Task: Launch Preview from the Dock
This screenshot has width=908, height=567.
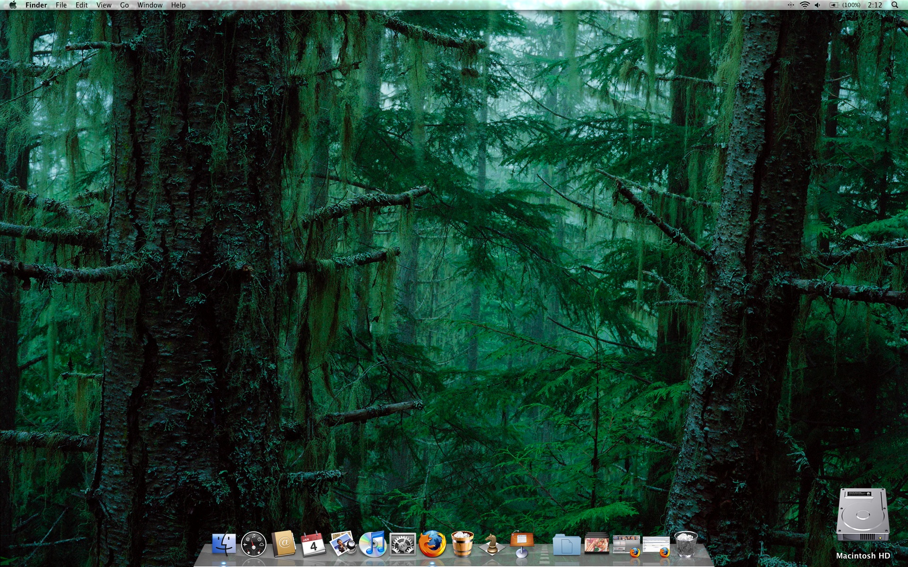Action: tap(343, 543)
